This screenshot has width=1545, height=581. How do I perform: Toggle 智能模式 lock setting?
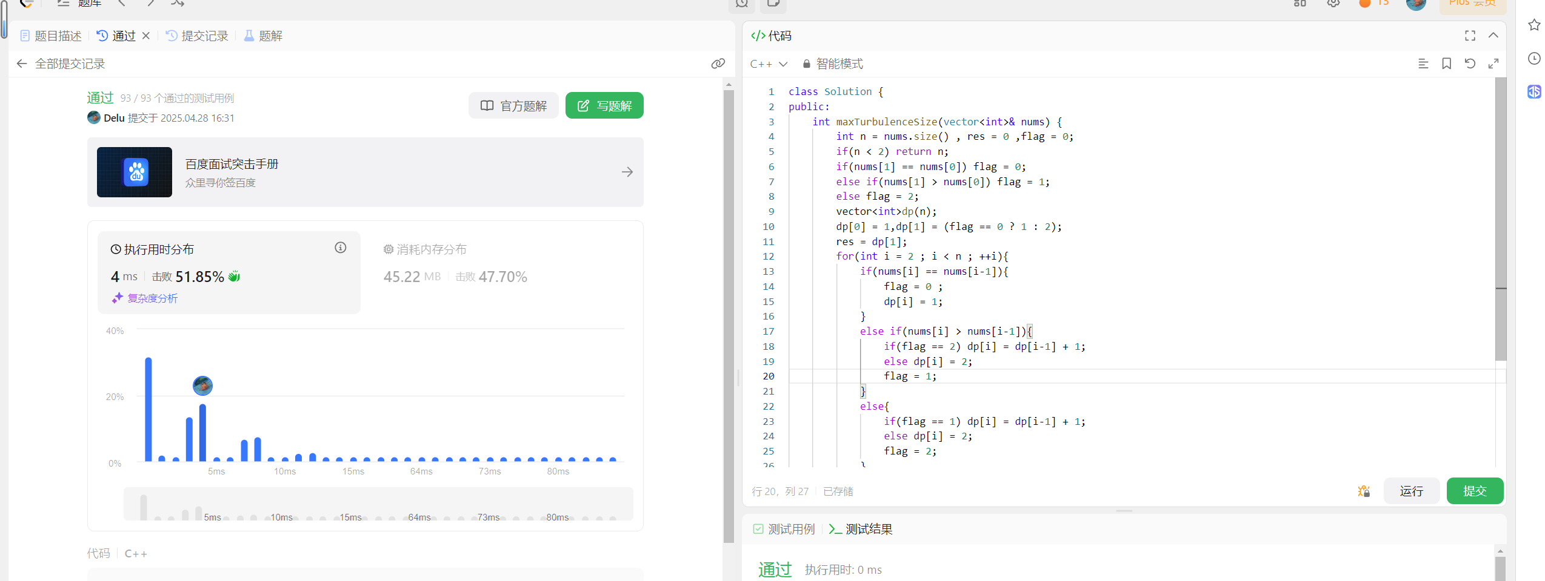832,64
